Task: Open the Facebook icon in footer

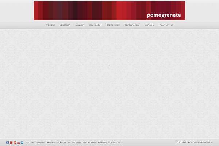Action: pyautogui.click(x=8, y=142)
